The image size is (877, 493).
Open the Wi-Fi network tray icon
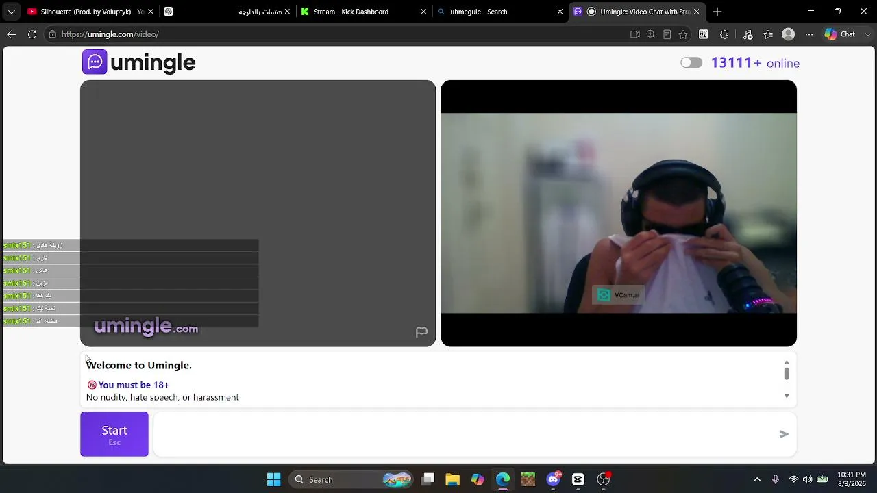(x=794, y=479)
